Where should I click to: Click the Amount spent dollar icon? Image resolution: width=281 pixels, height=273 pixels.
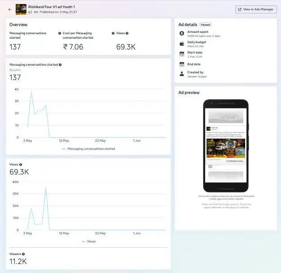pos(182,33)
